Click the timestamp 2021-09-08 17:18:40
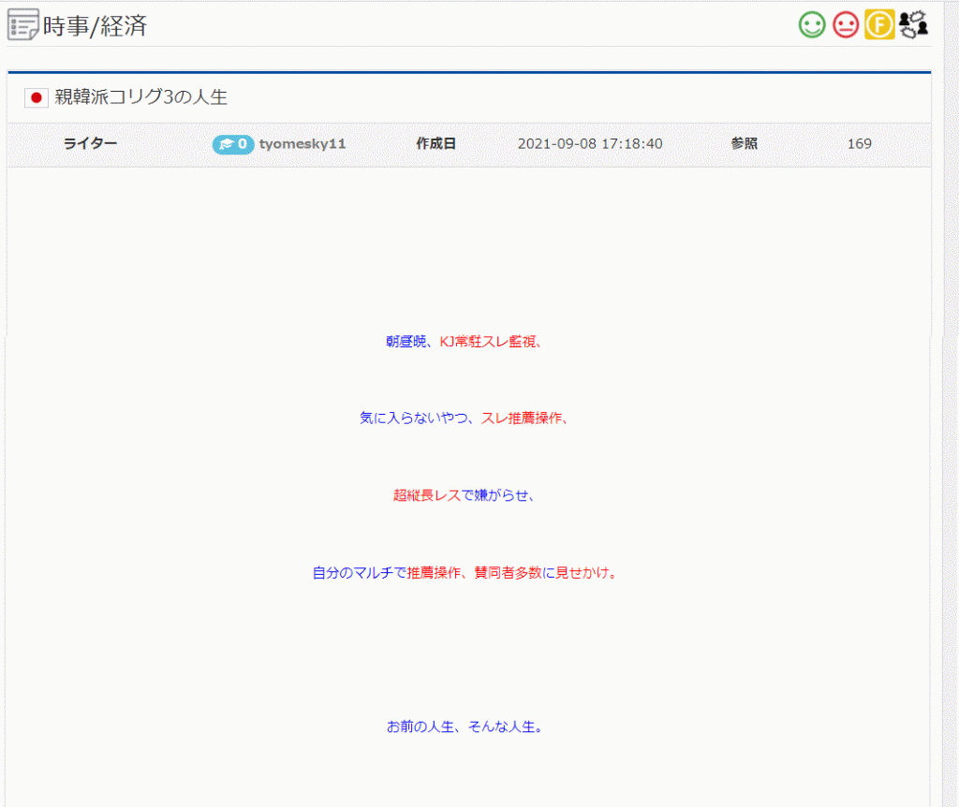Screen dimensions: 959x807 (590, 144)
